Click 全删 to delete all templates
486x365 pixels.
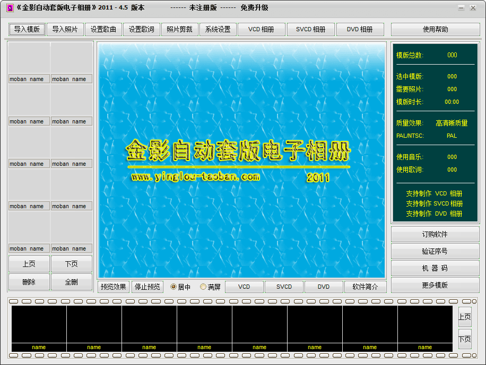point(71,282)
